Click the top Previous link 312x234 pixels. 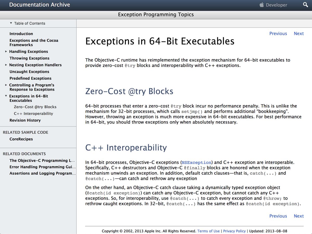click(278, 34)
